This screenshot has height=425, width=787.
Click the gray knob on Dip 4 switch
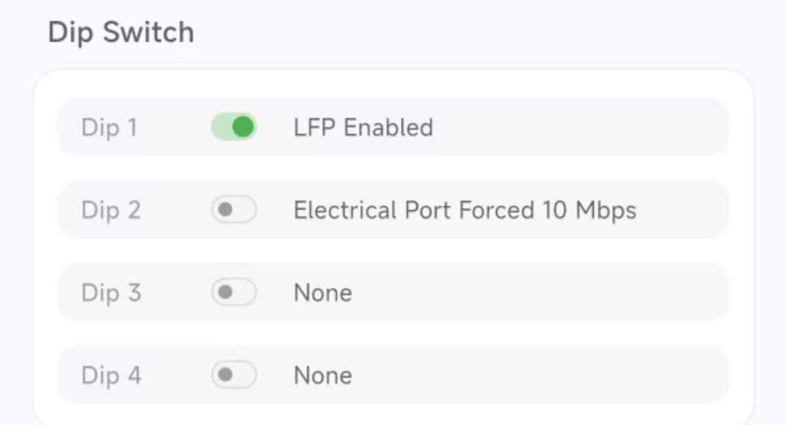225,375
